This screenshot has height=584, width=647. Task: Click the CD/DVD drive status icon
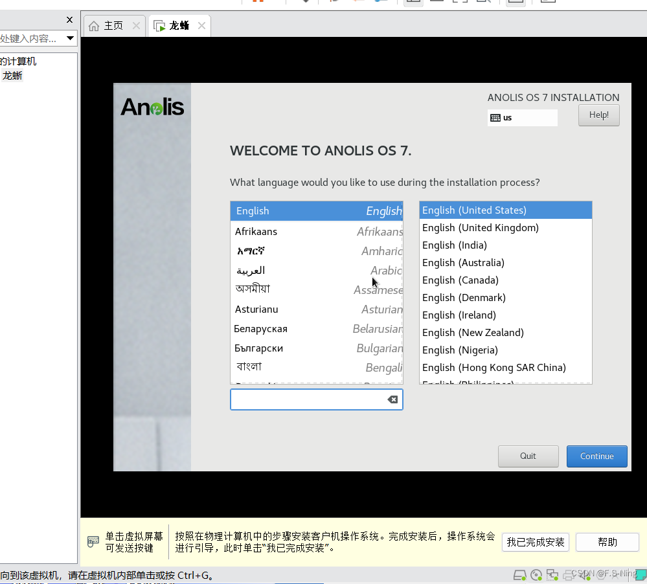click(x=536, y=574)
